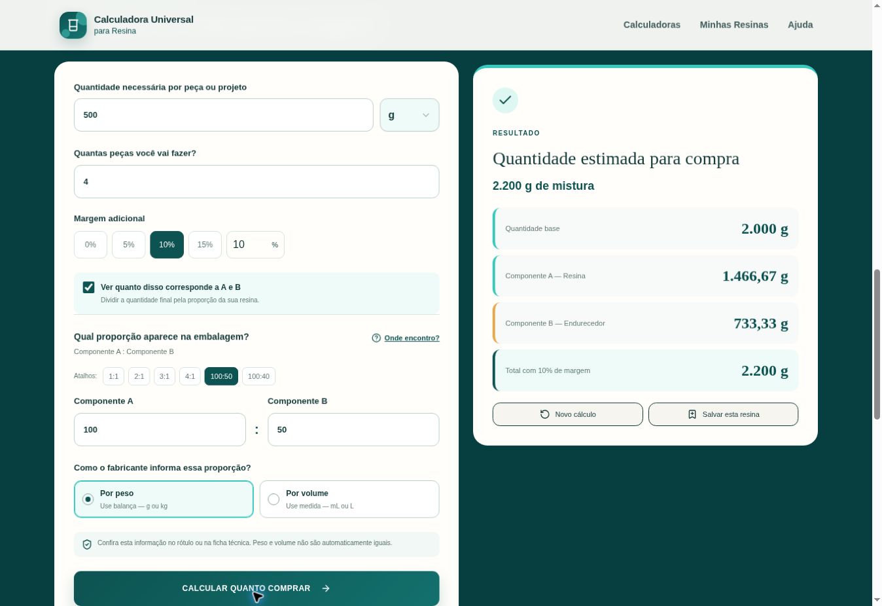Click the Calculadora Universal title text
This screenshot has width=882, height=606.
(x=144, y=20)
